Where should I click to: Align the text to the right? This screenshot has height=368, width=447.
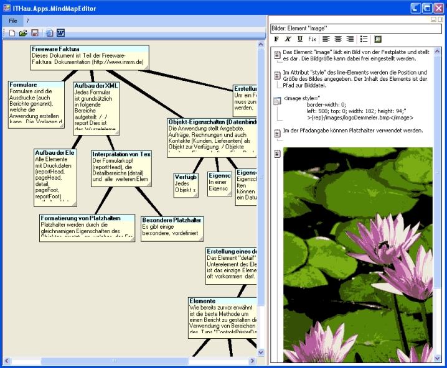coord(350,39)
